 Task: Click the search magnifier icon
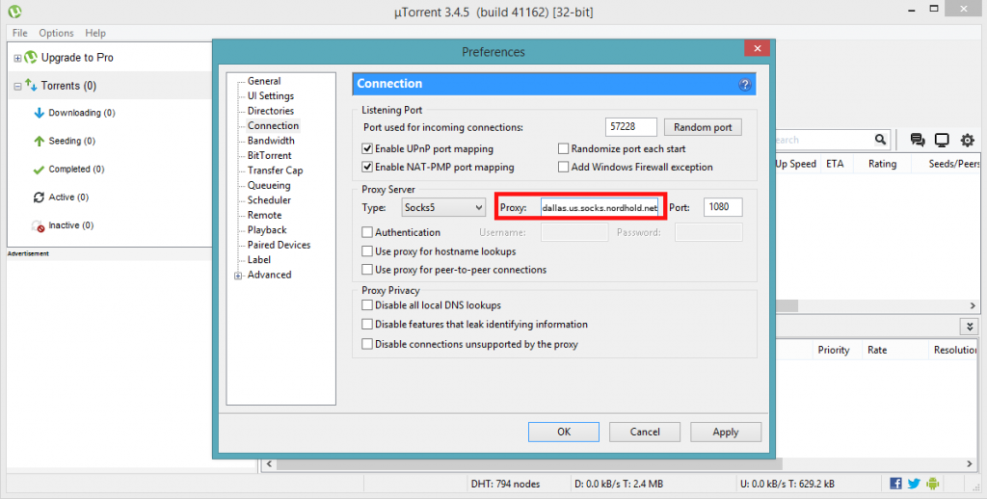[880, 140]
